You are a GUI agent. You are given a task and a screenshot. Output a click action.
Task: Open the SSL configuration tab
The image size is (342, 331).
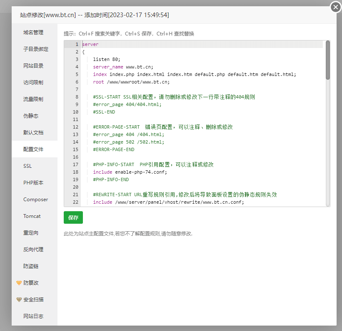(x=27, y=166)
